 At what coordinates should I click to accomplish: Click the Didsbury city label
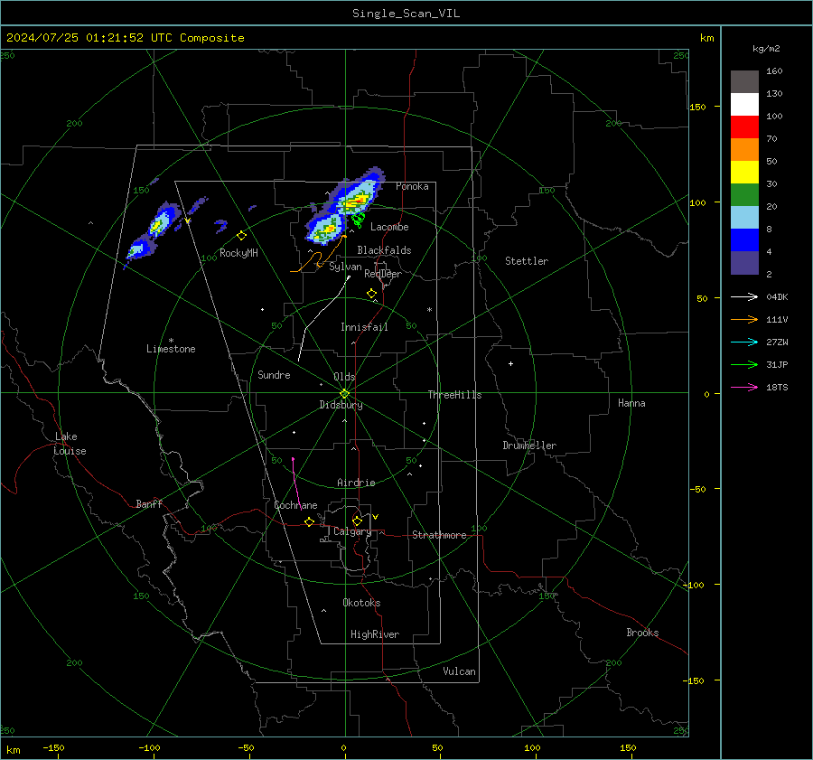[x=341, y=405]
